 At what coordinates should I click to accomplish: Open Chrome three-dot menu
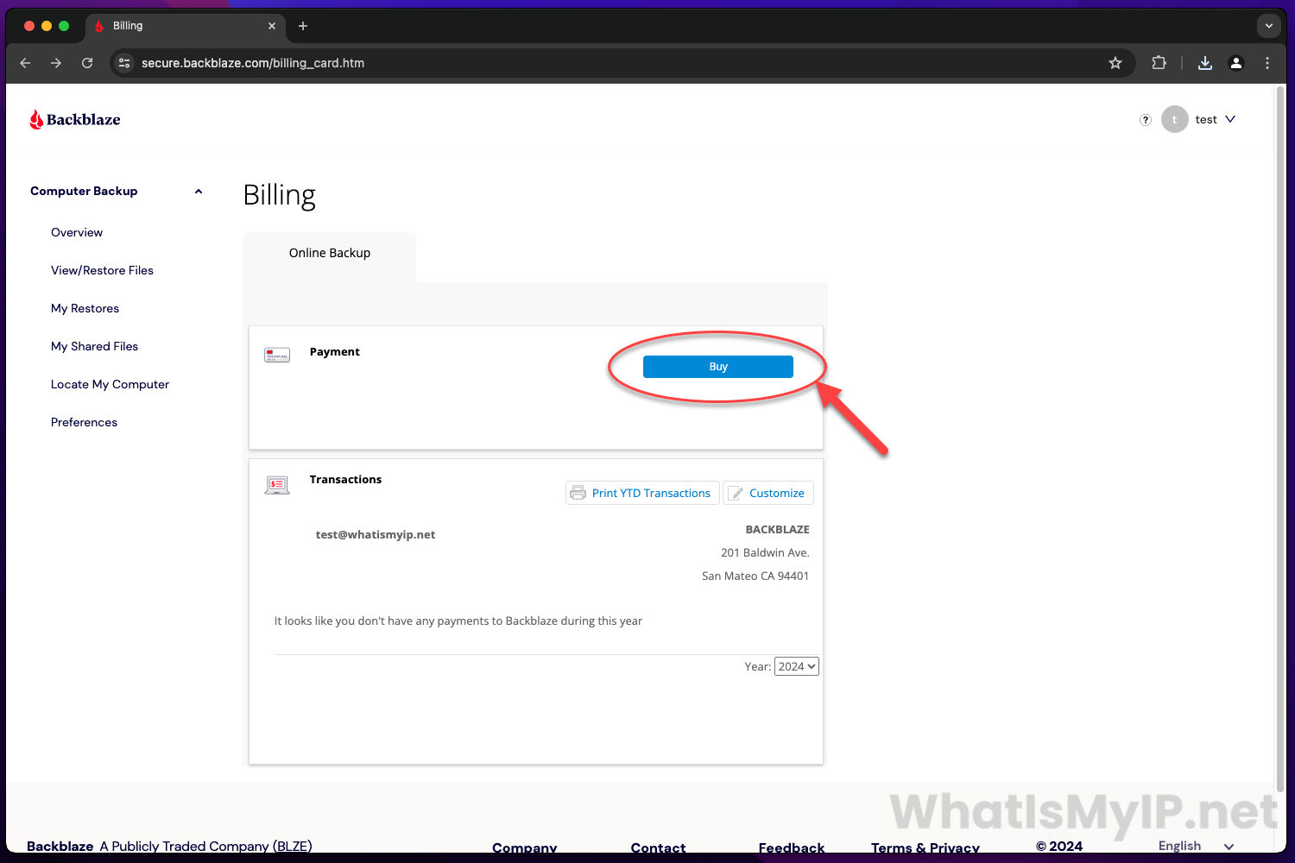click(1267, 63)
